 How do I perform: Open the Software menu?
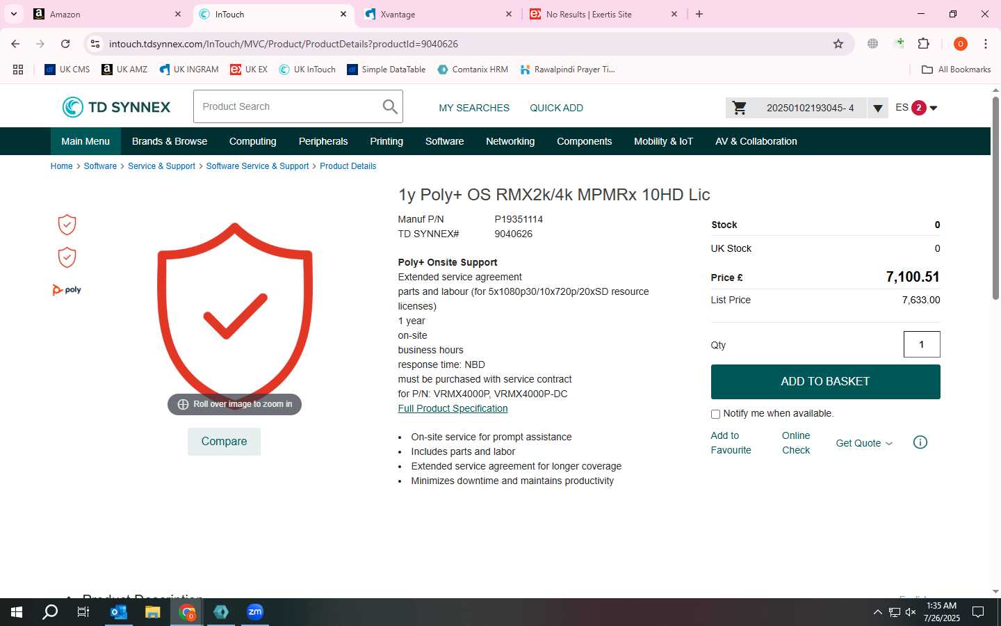pyautogui.click(x=444, y=141)
